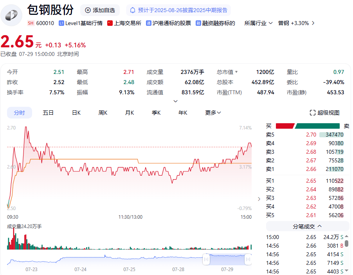This screenshot has height=275, width=353.
Task: Click the 沪港通标的股票 badge icon
Action: tap(149, 23)
